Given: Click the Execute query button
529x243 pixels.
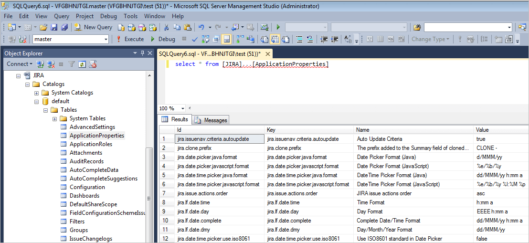Looking at the screenshot, I should 129,39.
